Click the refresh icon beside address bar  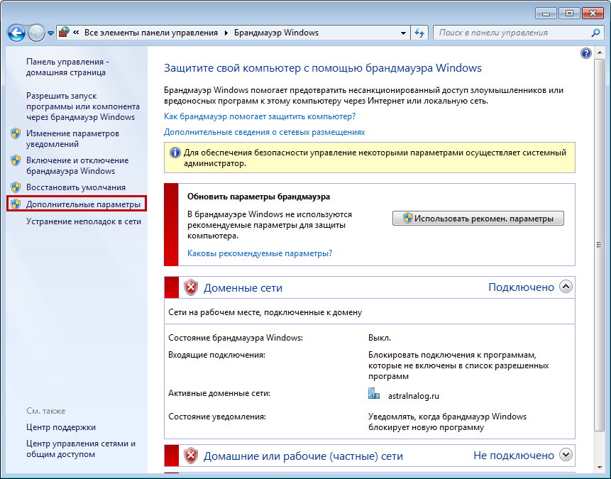tap(419, 33)
